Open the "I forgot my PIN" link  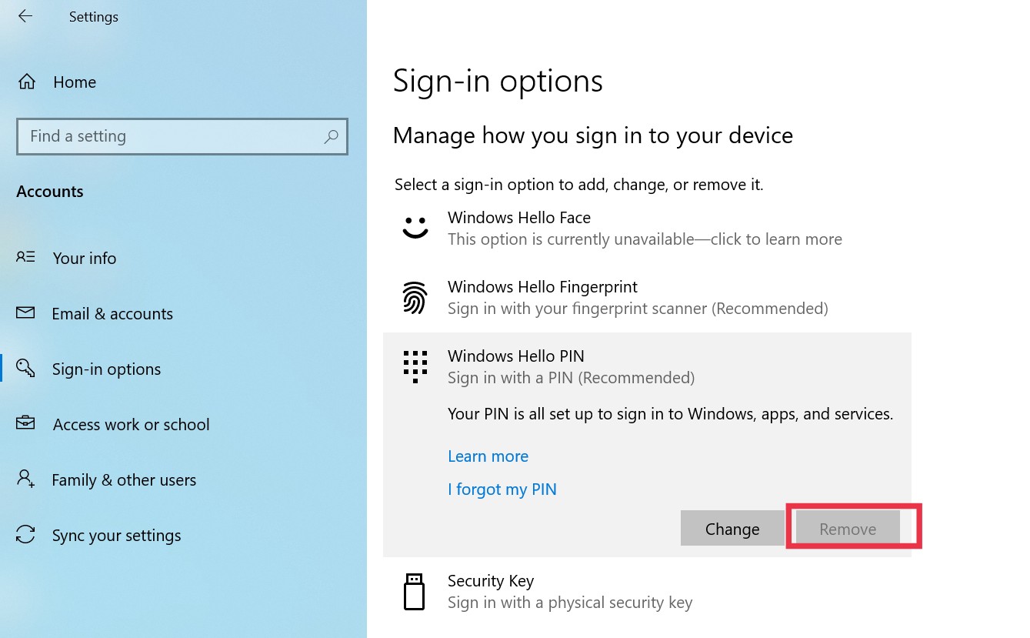pyautogui.click(x=502, y=489)
